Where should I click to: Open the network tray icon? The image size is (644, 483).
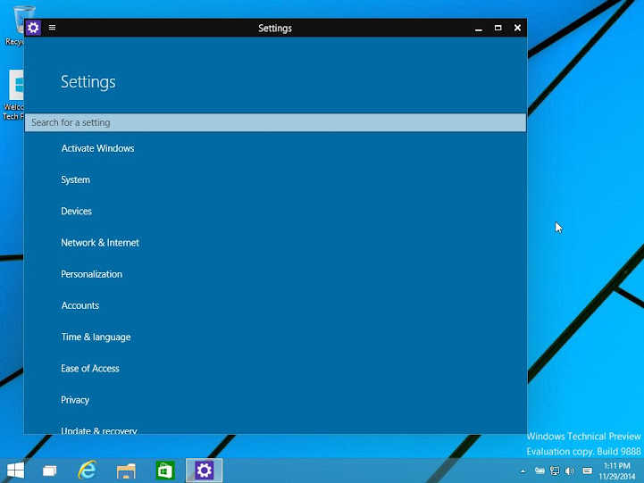click(555, 471)
